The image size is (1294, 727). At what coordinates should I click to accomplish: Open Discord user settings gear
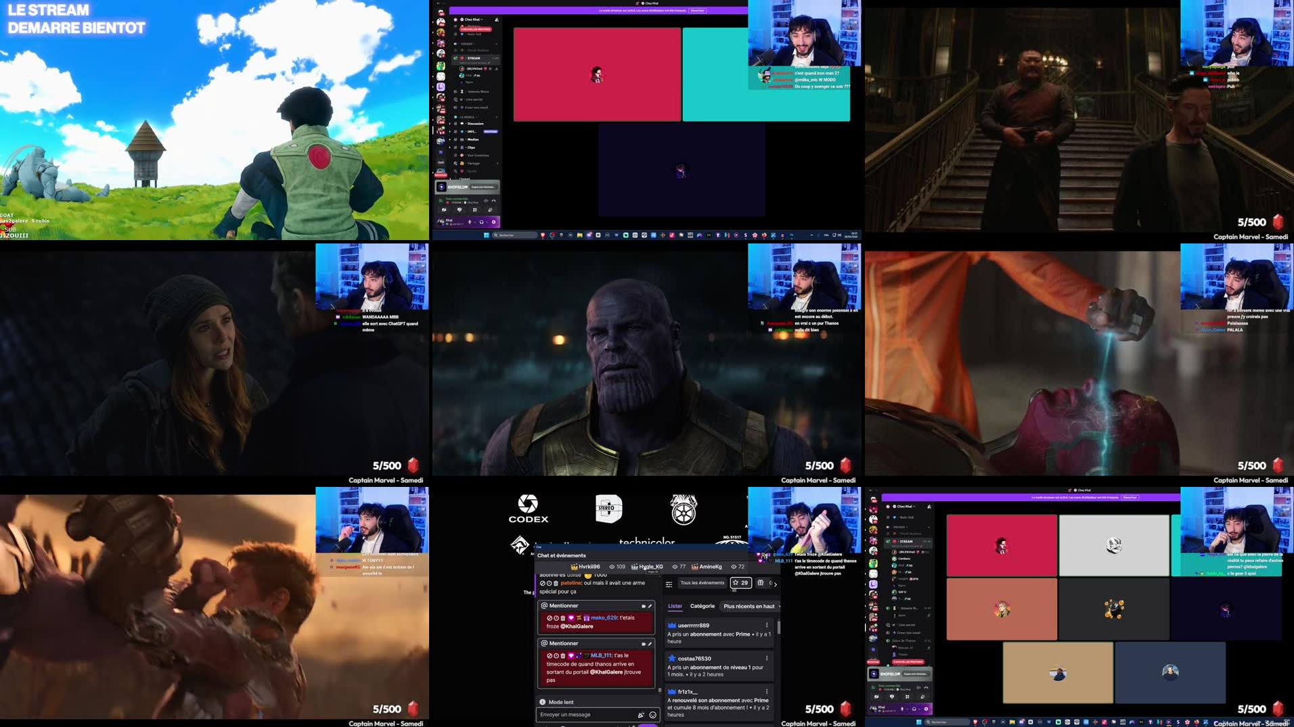click(x=493, y=223)
